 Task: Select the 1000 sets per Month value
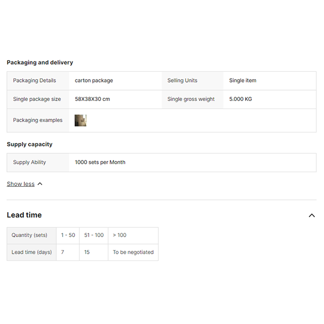click(x=100, y=162)
